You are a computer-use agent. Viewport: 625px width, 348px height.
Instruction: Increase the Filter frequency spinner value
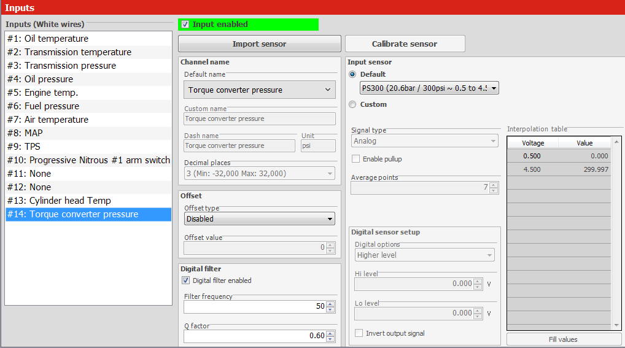tap(331, 304)
